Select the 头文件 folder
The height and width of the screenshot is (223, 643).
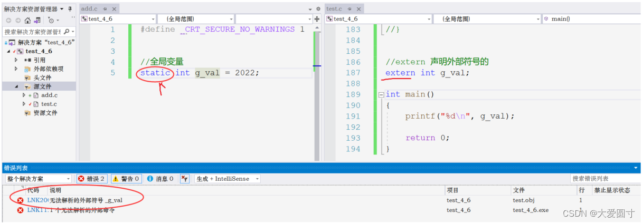click(42, 77)
